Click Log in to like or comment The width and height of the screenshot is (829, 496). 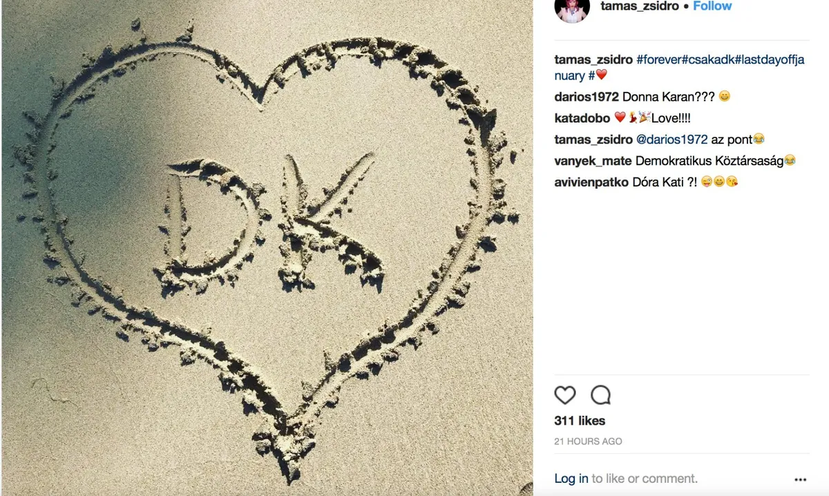(x=571, y=479)
